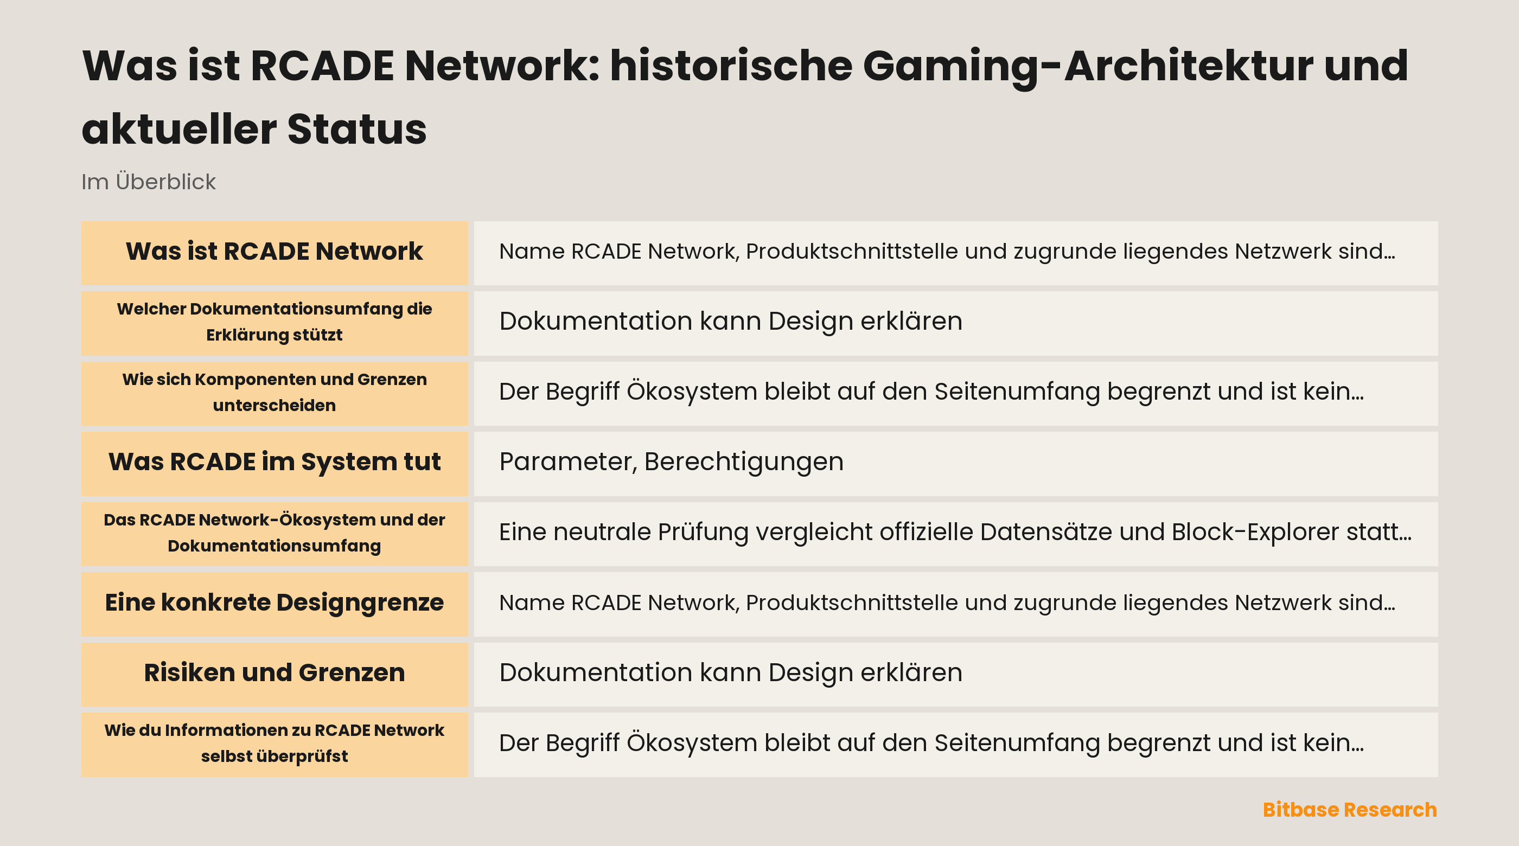Click the header 'Risiken und Grenzen'

[x=274, y=674]
